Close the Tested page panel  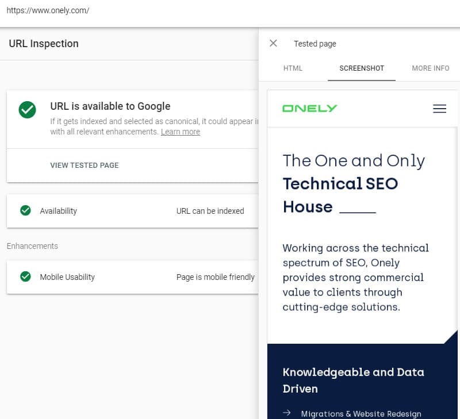coord(273,44)
